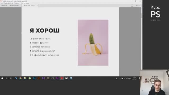This screenshot has width=169, height=95.
Task: Open the Файл menu
Action: coord(2,3)
